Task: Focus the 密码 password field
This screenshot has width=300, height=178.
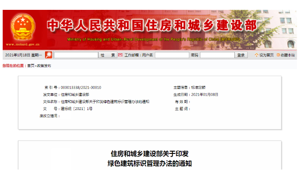Action: click(217, 55)
